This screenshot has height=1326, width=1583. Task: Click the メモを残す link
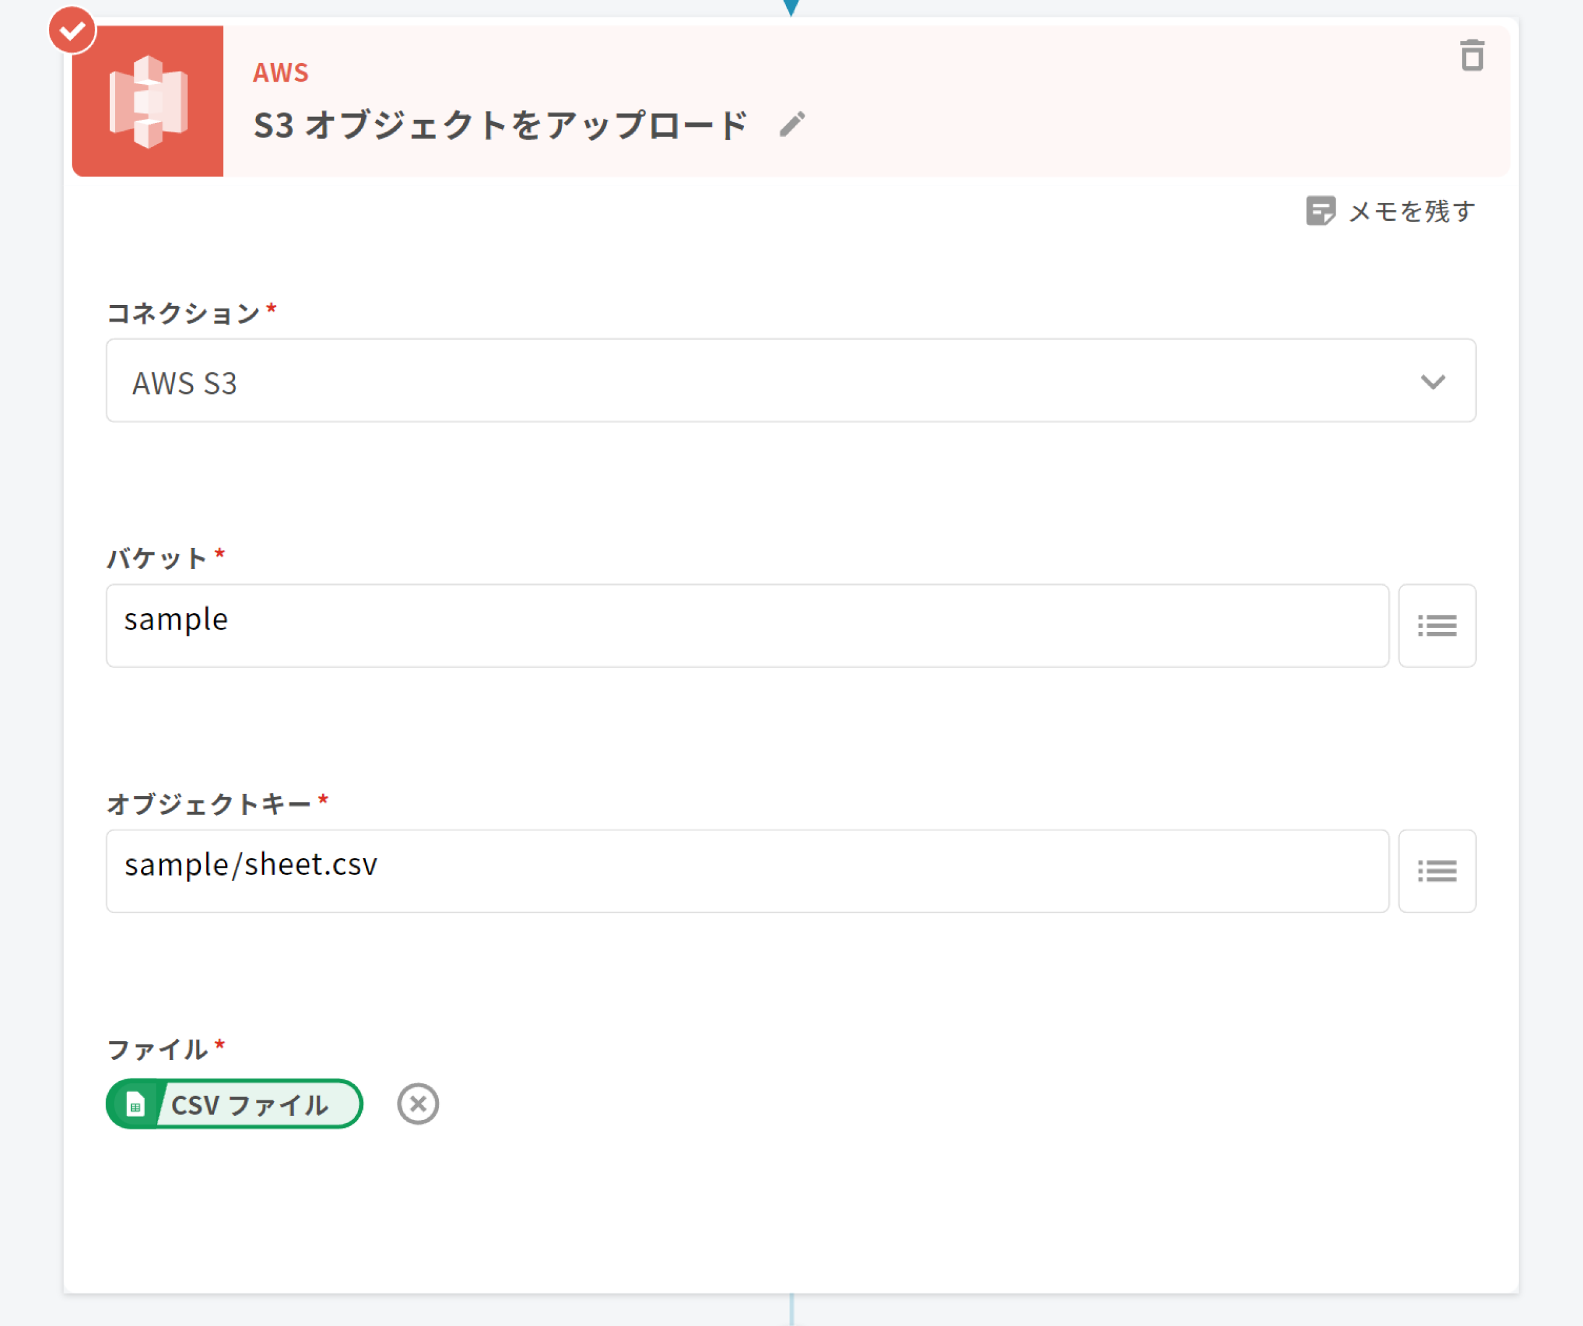click(1411, 212)
